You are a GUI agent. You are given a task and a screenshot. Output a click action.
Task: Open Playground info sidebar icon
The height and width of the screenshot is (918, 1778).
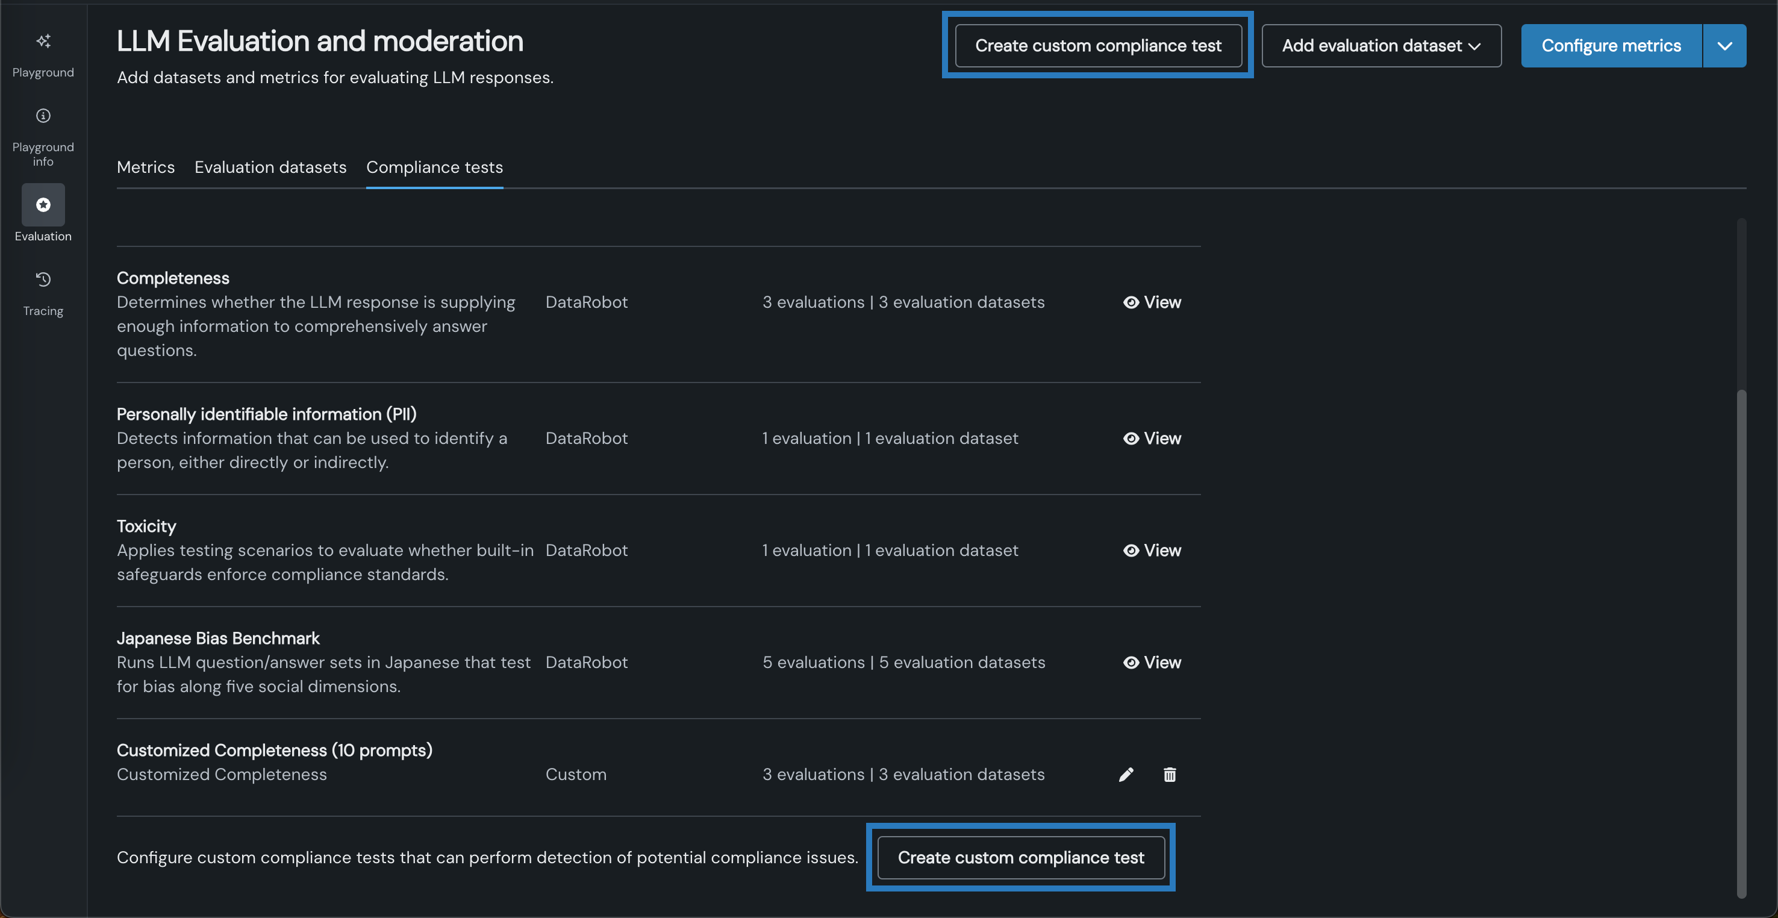pos(43,116)
